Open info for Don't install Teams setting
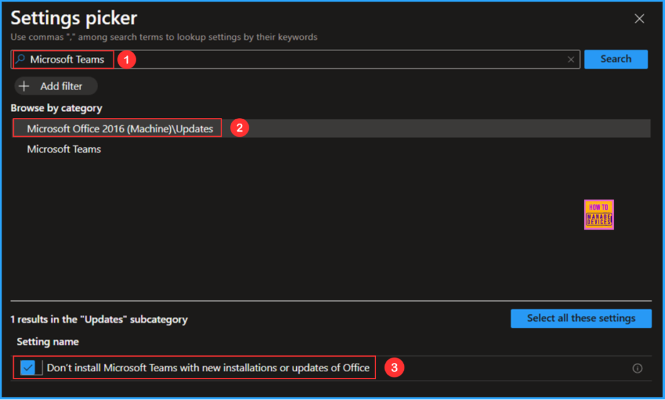The image size is (665, 400). [x=637, y=368]
